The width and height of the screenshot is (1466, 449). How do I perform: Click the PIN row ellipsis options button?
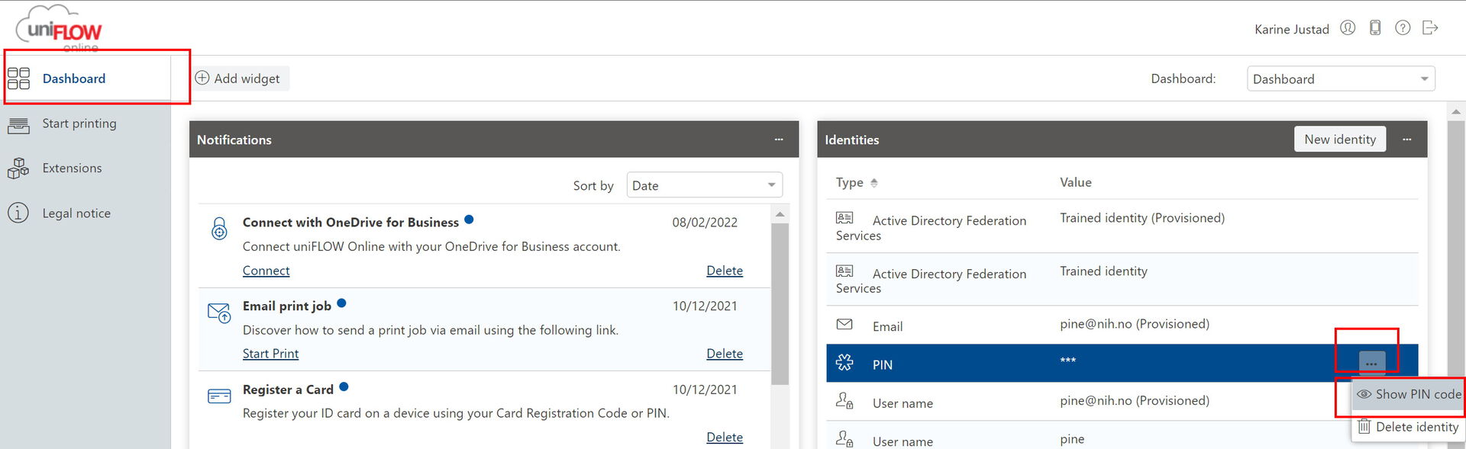pyautogui.click(x=1371, y=363)
